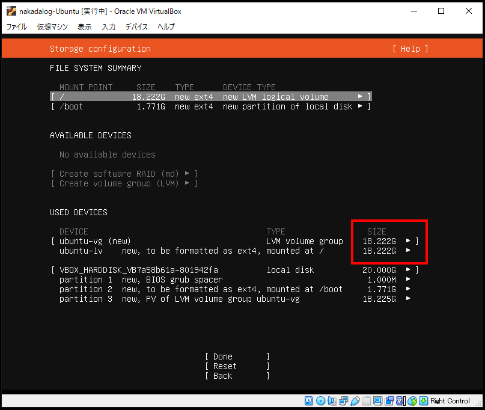The height and width of the screenshot is (410, 485).
Task: Click the display settings status icon
Action: tap(377, 401)
